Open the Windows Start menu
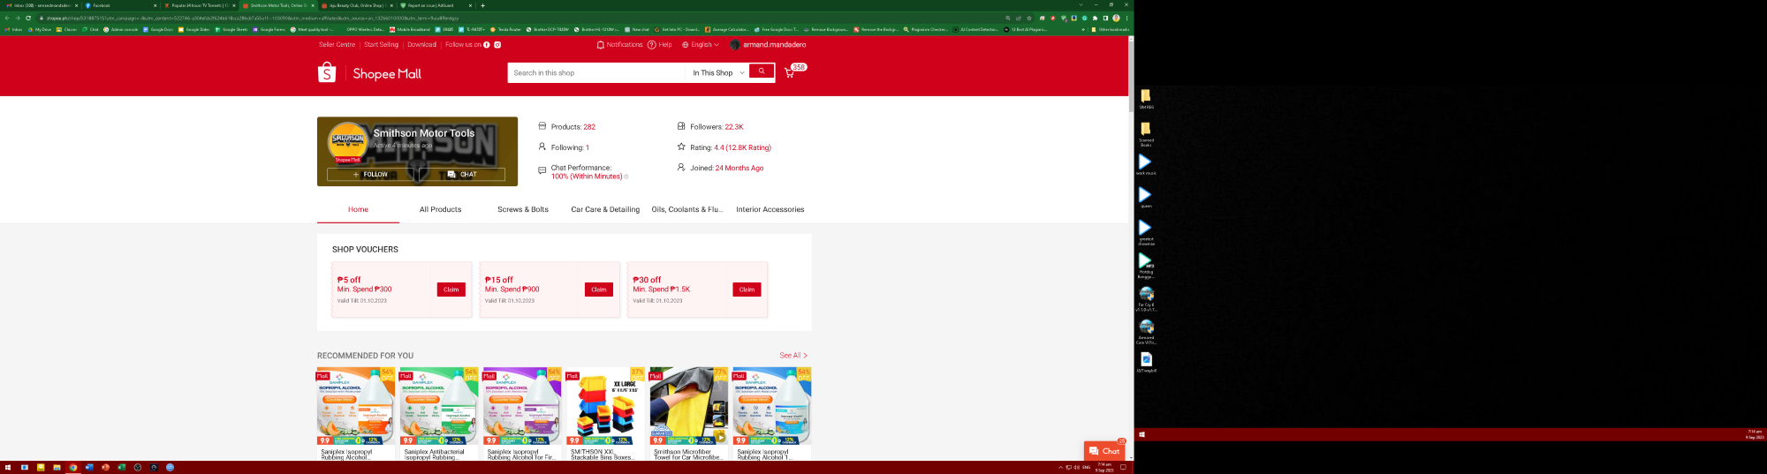This screenshot has width=1767, height=474. coord(8,467)
